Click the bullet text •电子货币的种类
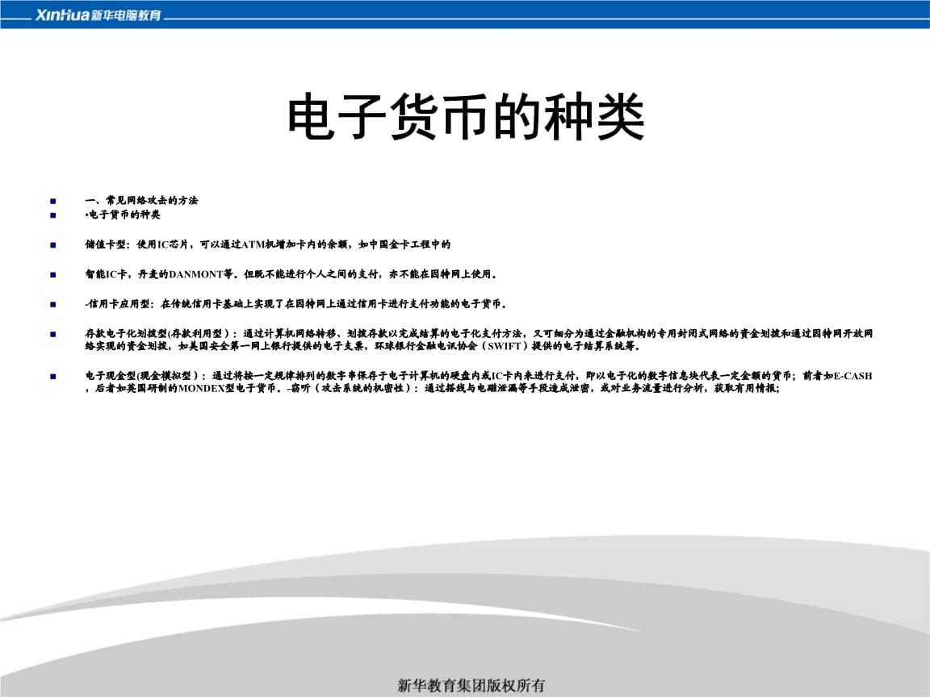Image resolution: width=930 pixels, height=697 pixels. pyautogui.click(x=123, y=215)
